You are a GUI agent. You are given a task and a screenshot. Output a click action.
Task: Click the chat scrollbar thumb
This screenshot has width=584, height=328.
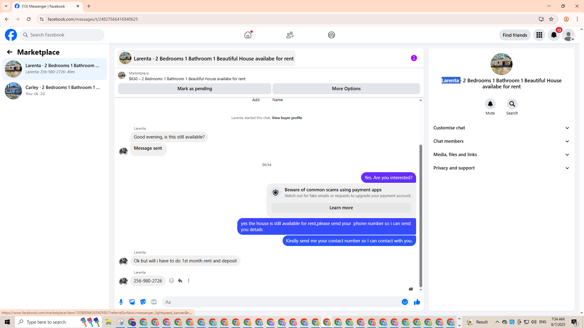click(x=421, y=216)
